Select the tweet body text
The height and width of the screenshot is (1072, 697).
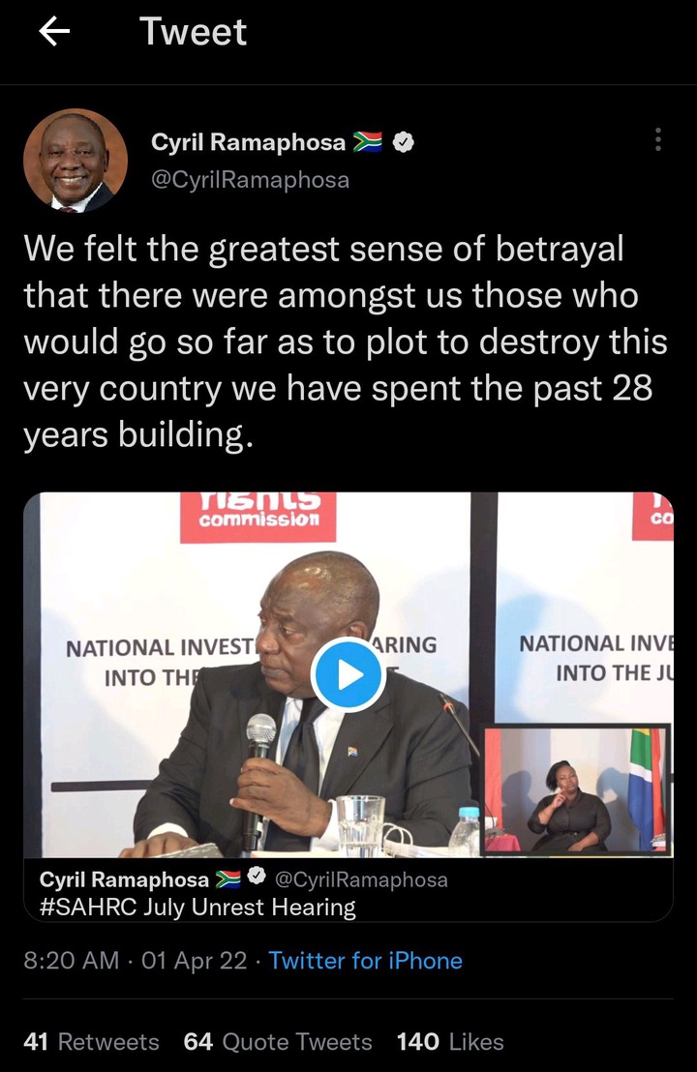point(346,342)
